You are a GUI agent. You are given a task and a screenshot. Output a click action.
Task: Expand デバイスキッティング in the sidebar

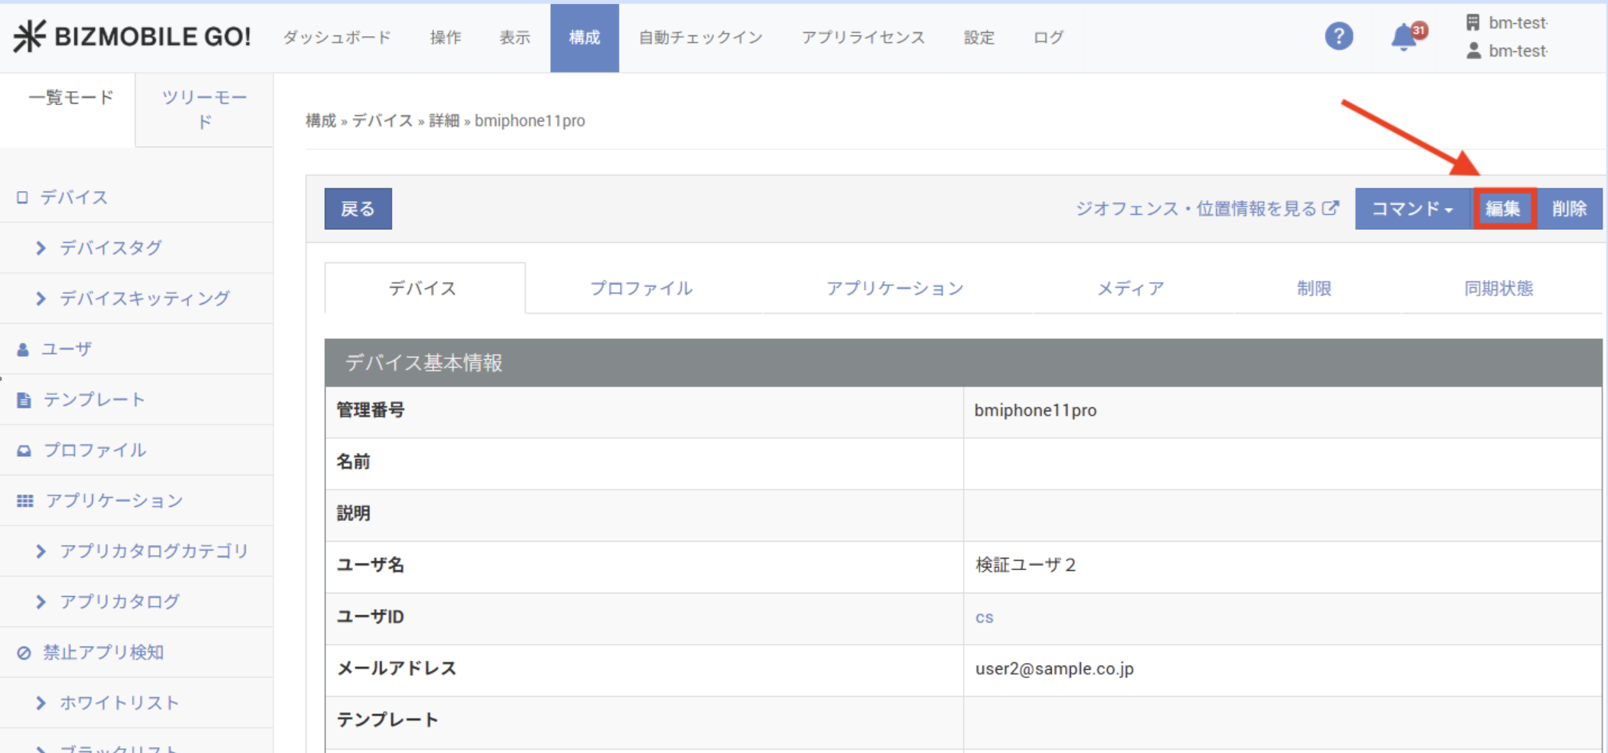tap(41, 298)
